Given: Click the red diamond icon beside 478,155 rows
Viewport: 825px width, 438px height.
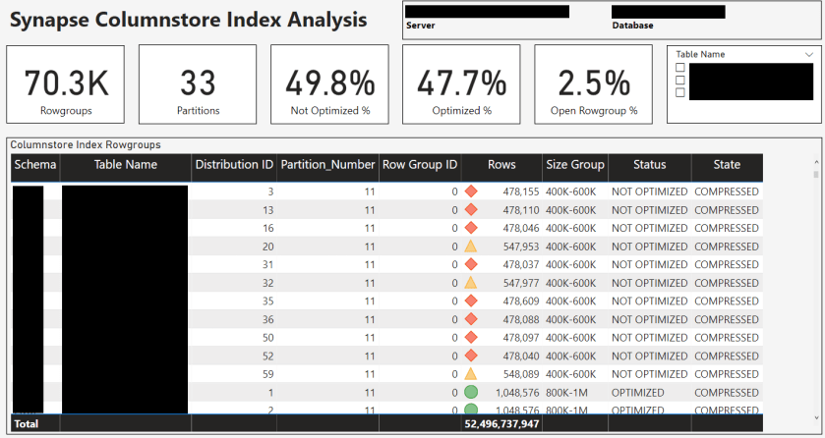Looking at the screenshot, I should coord(470,192).
